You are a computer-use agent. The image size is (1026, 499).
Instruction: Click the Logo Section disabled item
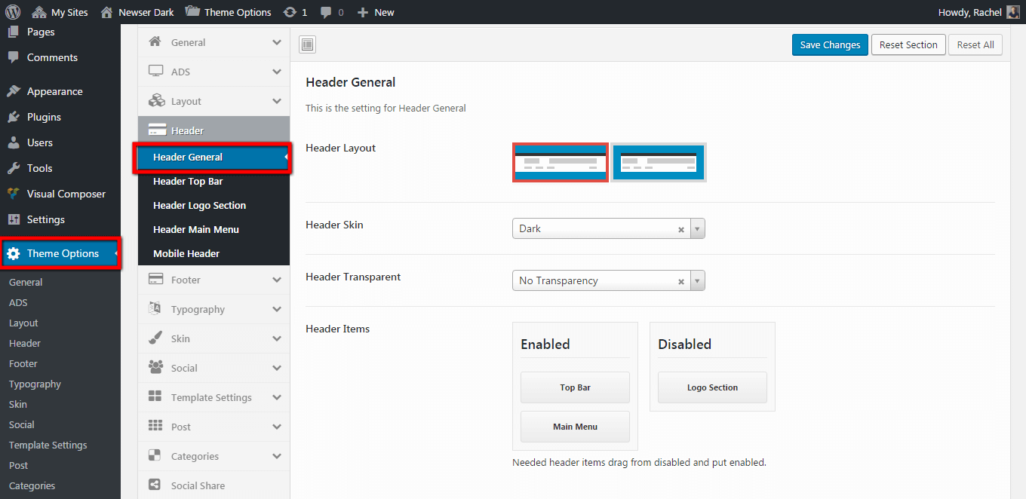(x=712, y=387)
